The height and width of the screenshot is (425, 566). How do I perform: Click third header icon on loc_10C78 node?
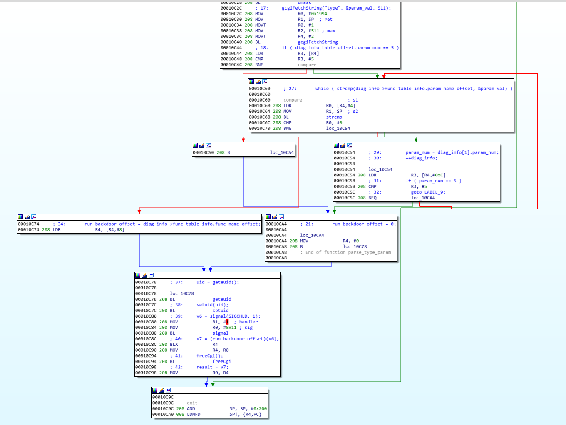point(151,275)
